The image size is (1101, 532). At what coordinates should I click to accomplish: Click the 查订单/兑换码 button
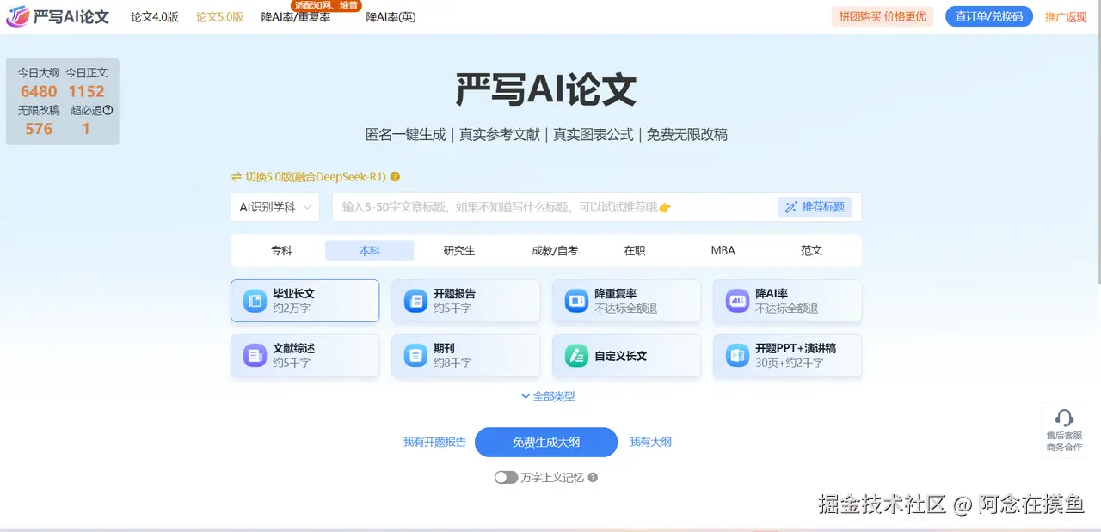pyautogui.click(x=989, y=16)
